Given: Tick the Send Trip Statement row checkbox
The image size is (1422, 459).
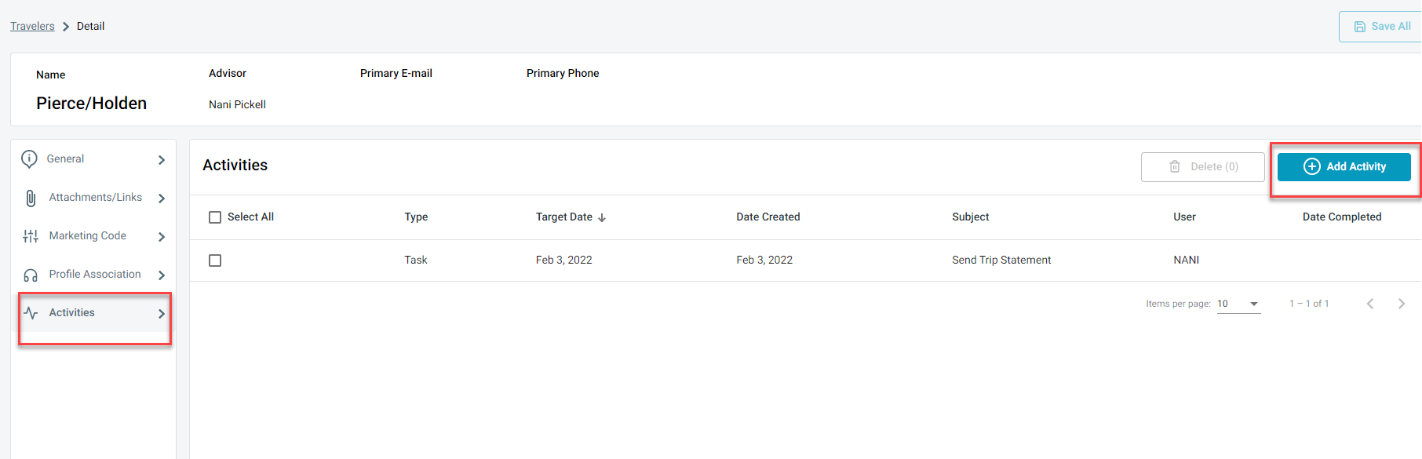Looking at the screenshot, I should point(215,260).
